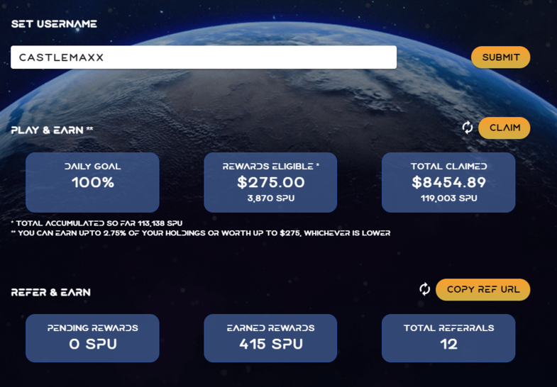Click the total accumulated SPU footnote
Image resolution: width=557 pixels, height=387 pixels.
pyautogui.click(x=96, y=223)
